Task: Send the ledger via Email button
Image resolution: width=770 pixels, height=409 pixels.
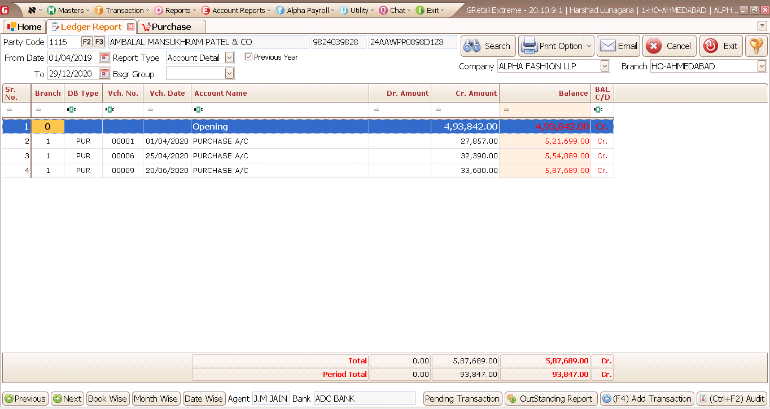Action: coord(618,46)
